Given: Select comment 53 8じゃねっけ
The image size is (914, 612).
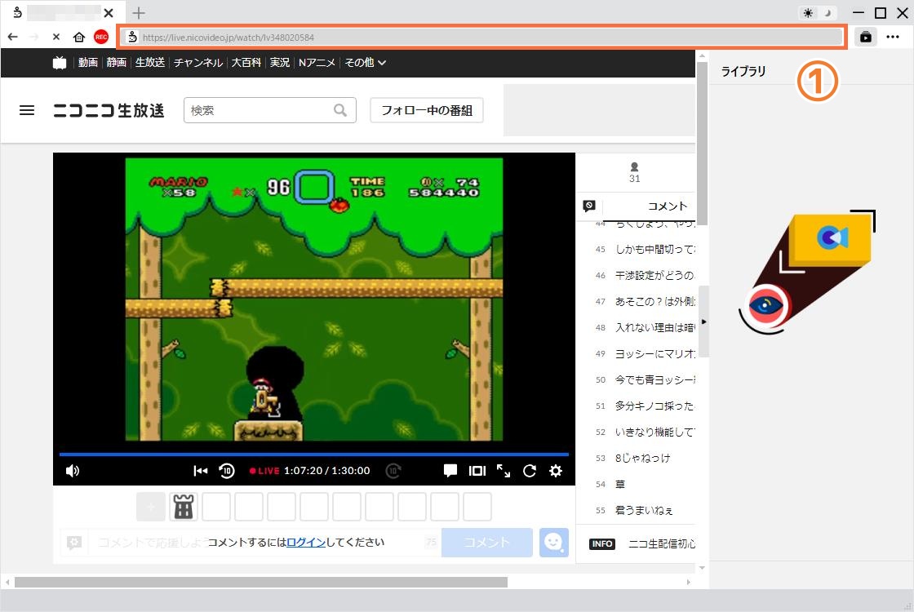Looking at the screenshot, I should point(645,458).
